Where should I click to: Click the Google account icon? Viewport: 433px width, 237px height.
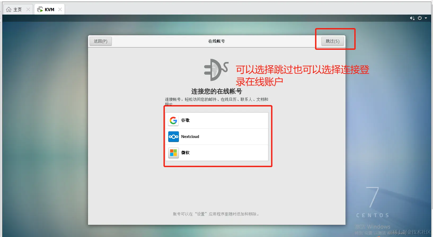click(173, 120)
